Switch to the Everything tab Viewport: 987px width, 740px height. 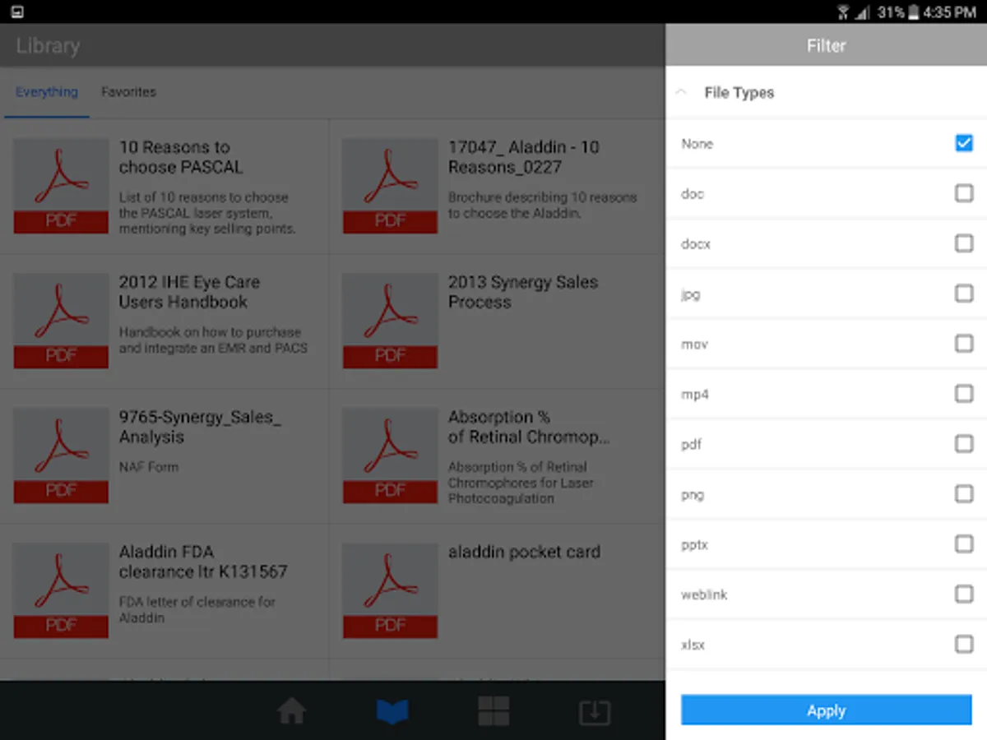coord(47,92)
